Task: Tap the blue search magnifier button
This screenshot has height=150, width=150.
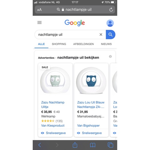Action: tap(110, 34)
